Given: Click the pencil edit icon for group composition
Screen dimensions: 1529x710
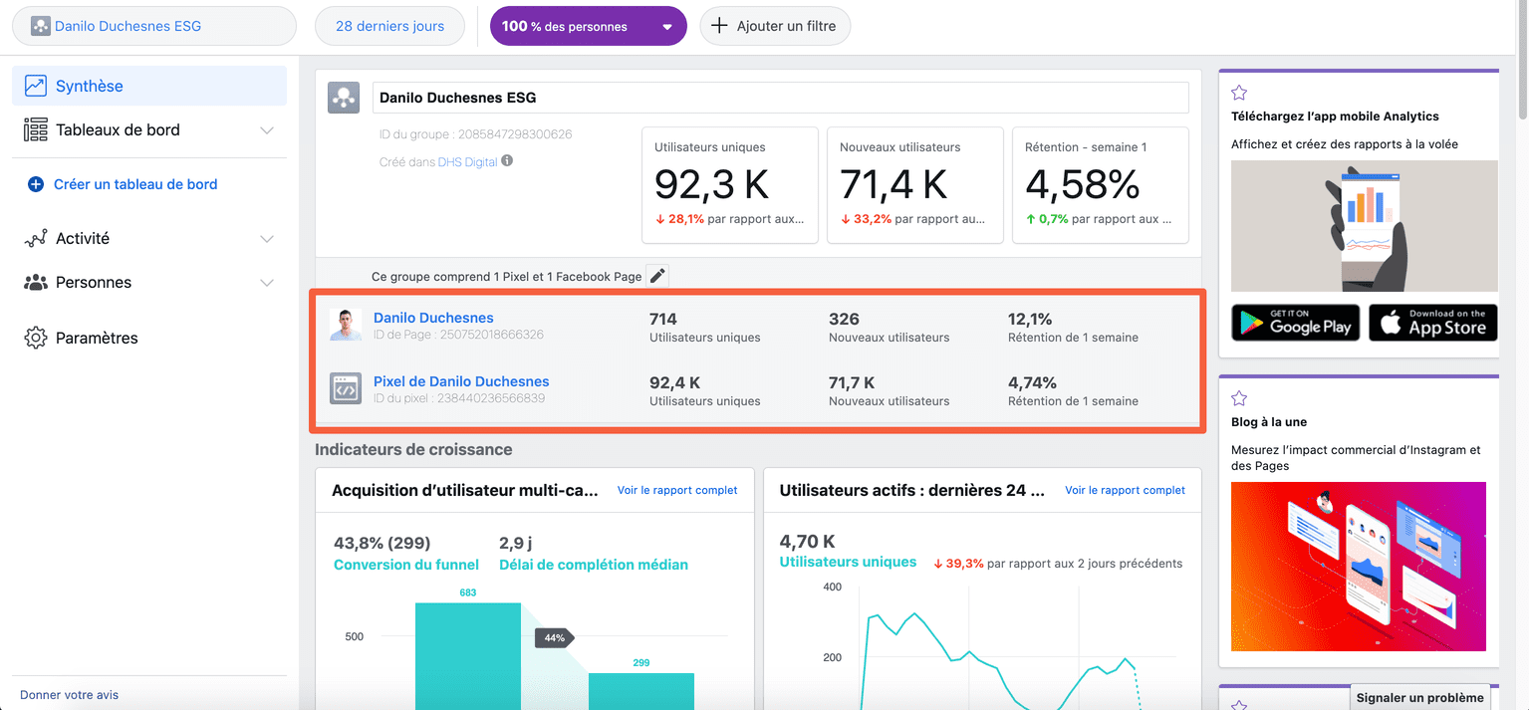Looking at the screenshot, I should pyautogui.click(x=656, y=276).
